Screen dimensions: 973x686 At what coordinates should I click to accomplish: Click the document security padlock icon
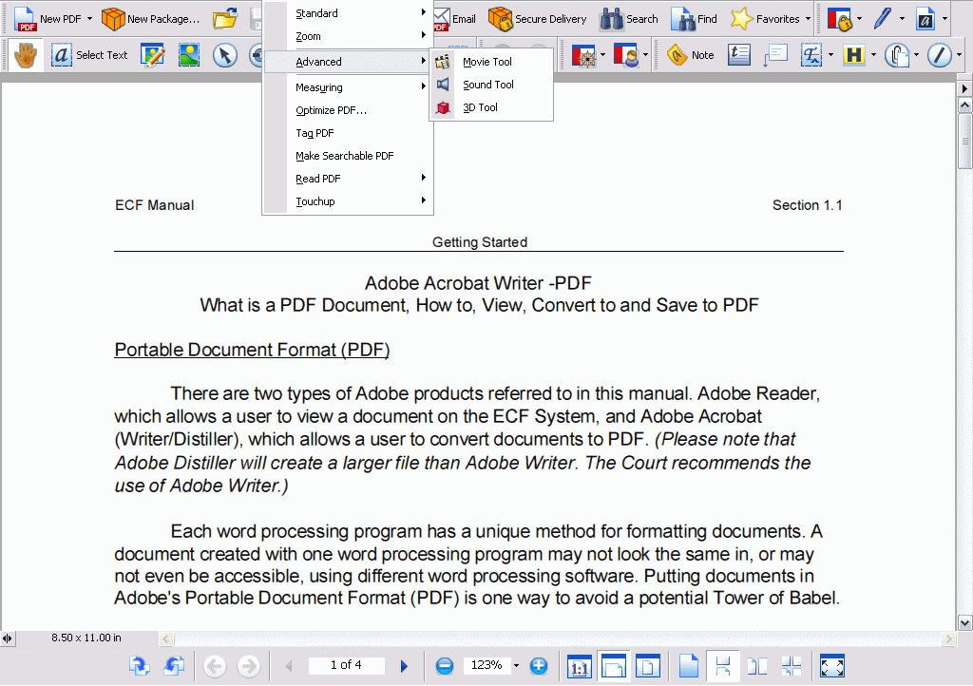840,19
